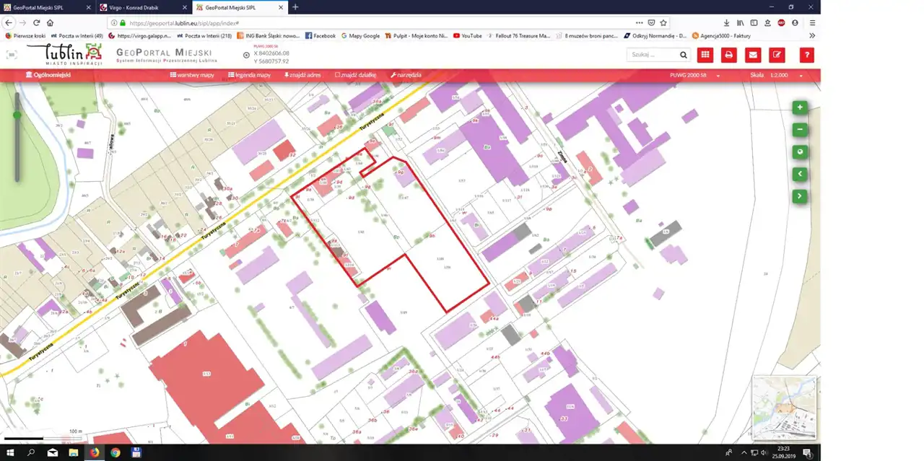Open the question mark help button
Image resolution: width=924 pixels, height=461 pixels.
(x=807, y=55)
